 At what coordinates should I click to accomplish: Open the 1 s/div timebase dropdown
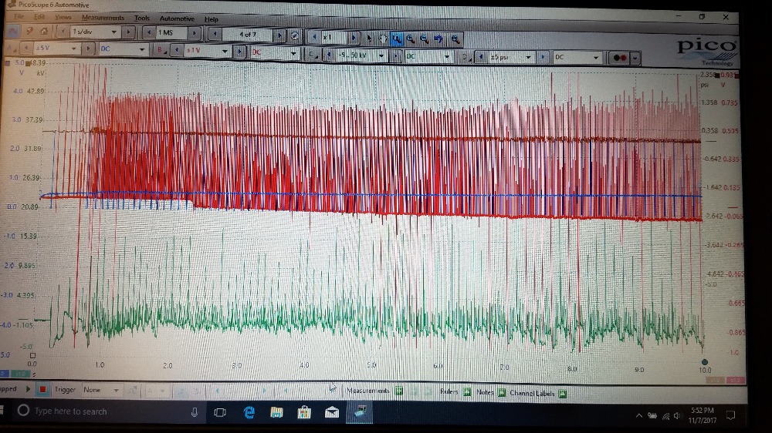coord(114,32)
